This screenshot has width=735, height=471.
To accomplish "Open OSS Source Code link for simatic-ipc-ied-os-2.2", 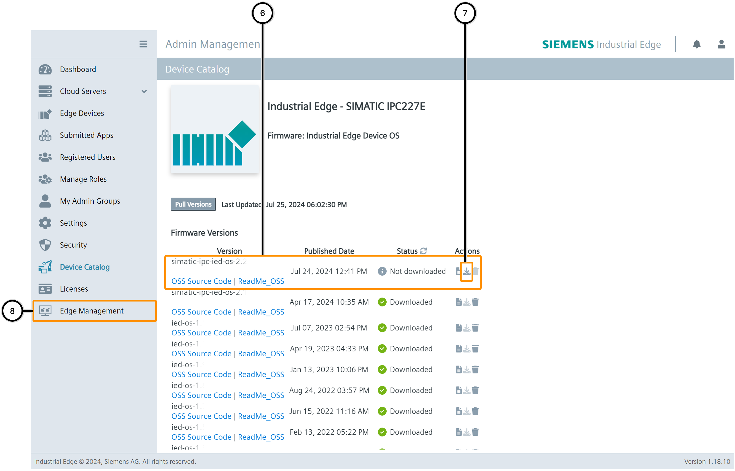I will pyautogui.click(x=201, y=281).
